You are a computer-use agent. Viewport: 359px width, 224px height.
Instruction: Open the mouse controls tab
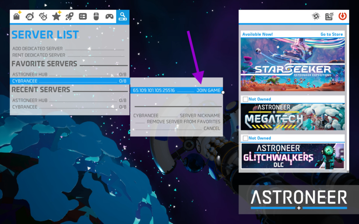pyautogui.click(x=96, y=16)
